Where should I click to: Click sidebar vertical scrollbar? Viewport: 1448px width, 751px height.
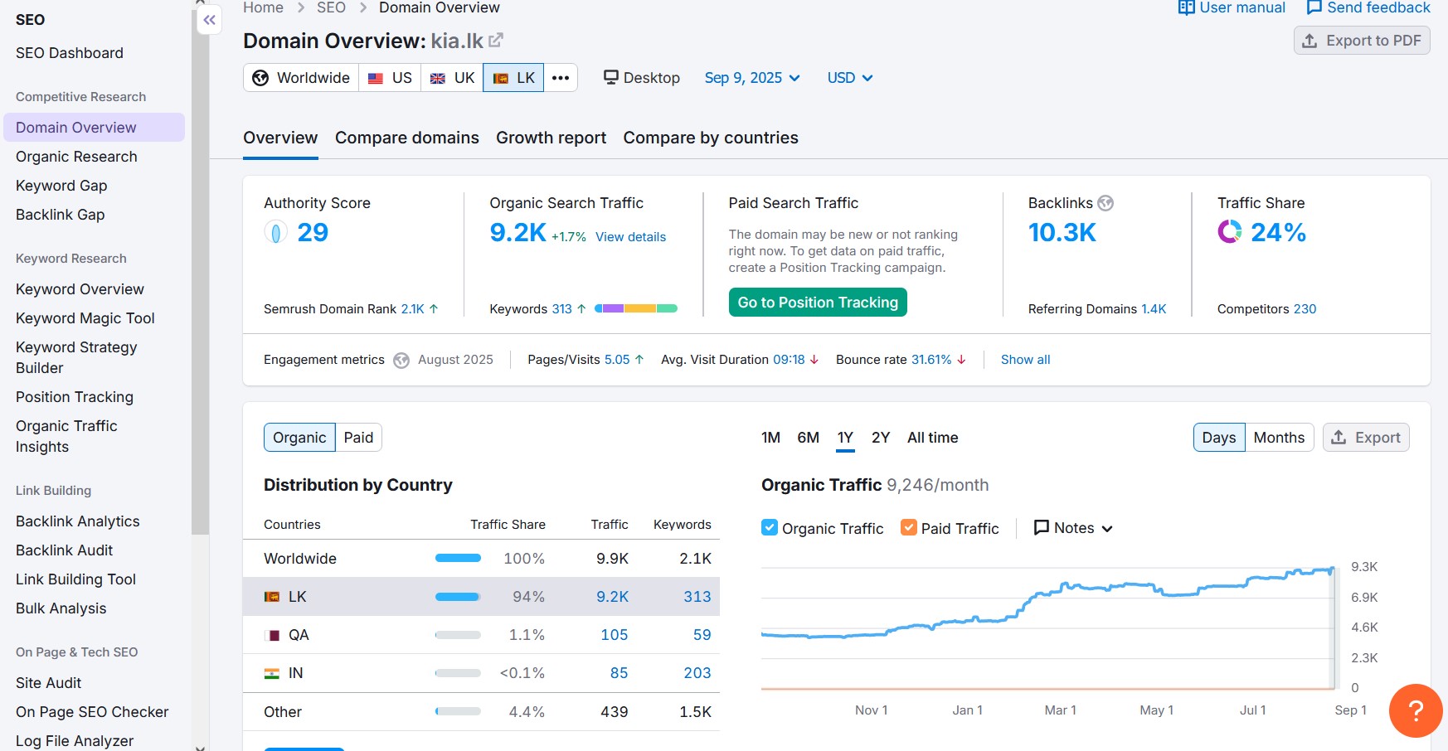(200, 274)
